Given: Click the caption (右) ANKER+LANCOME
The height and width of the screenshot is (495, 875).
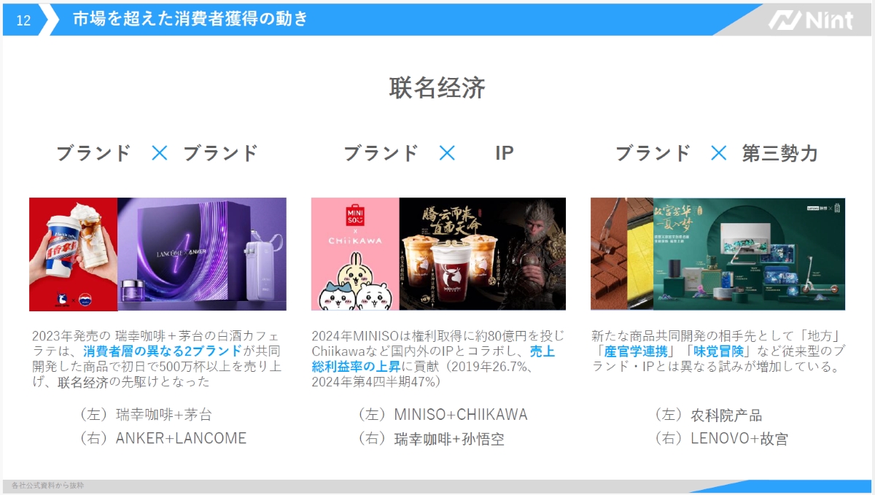Looking at the screenshot, I should [163, 438].
